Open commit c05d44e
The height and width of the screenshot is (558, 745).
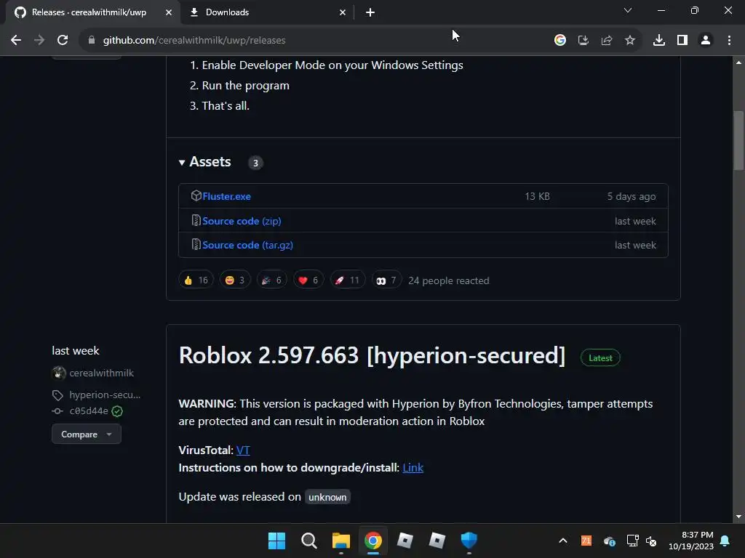(89, 411)
